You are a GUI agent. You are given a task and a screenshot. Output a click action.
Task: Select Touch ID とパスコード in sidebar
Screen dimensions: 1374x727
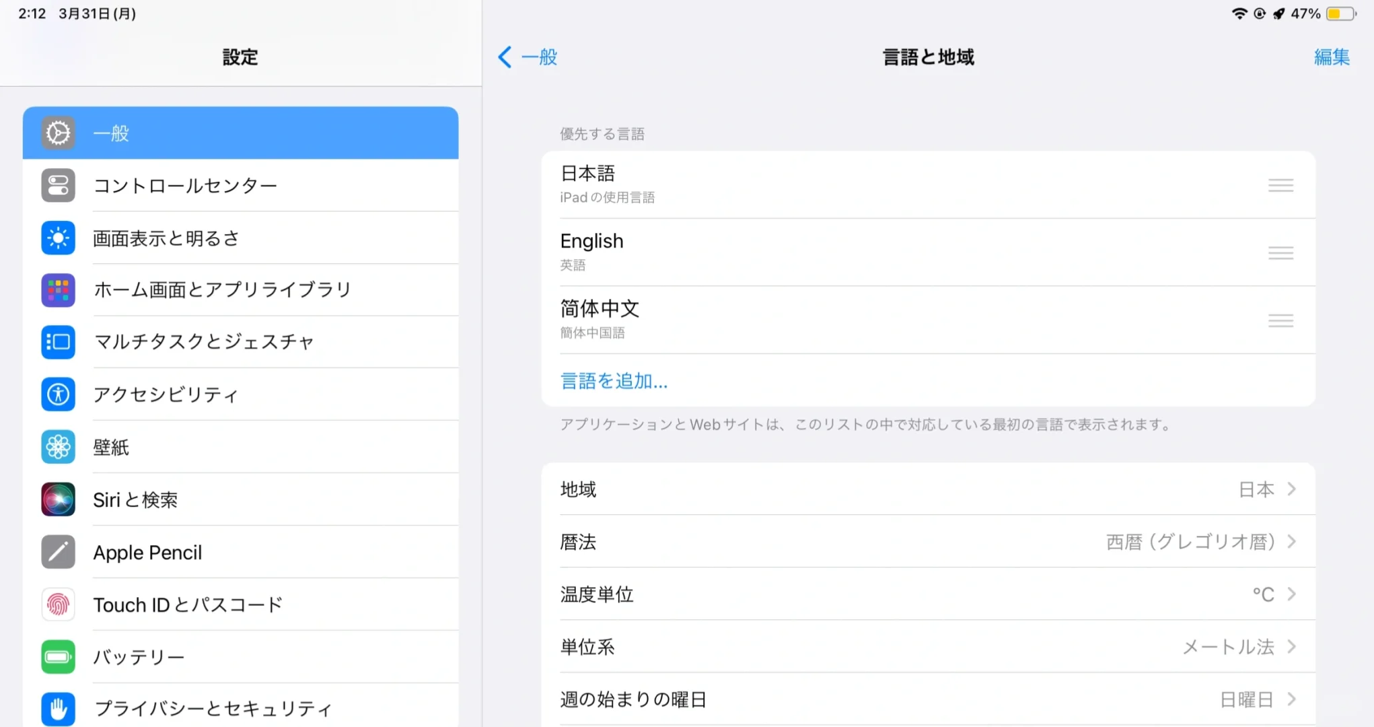pyautogui.click(x=240, y=604)
